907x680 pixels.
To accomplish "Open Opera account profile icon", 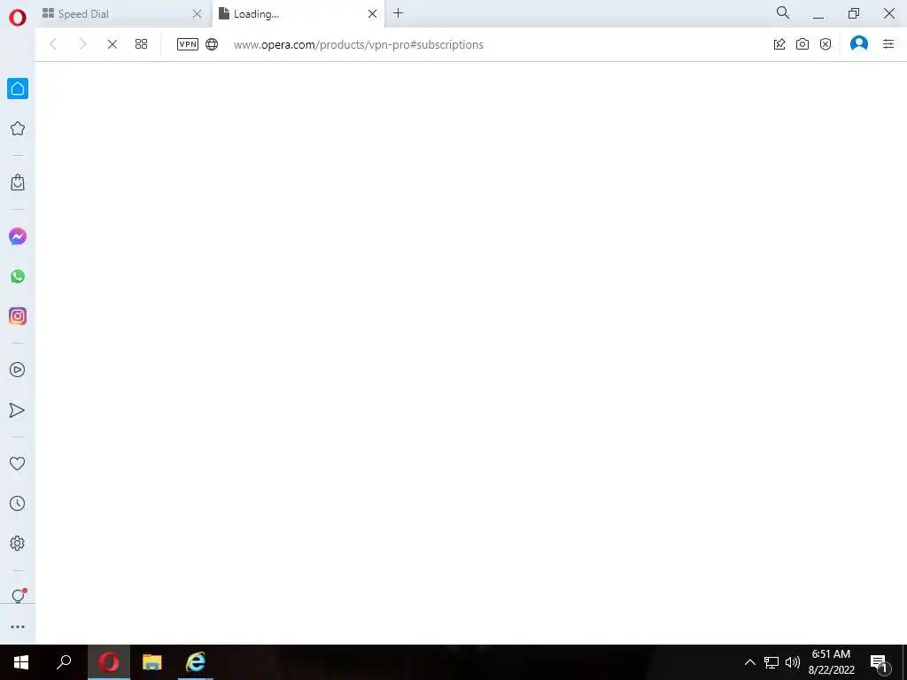I will (x=859, y=43).
